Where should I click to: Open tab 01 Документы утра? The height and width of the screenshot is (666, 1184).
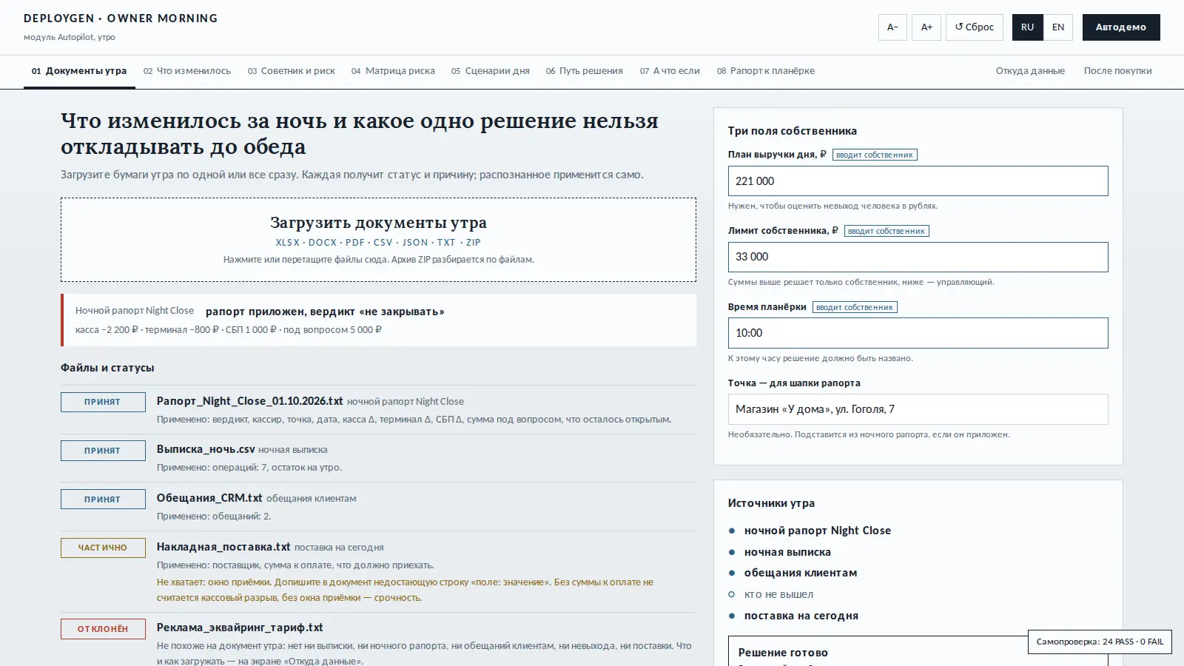79,71
